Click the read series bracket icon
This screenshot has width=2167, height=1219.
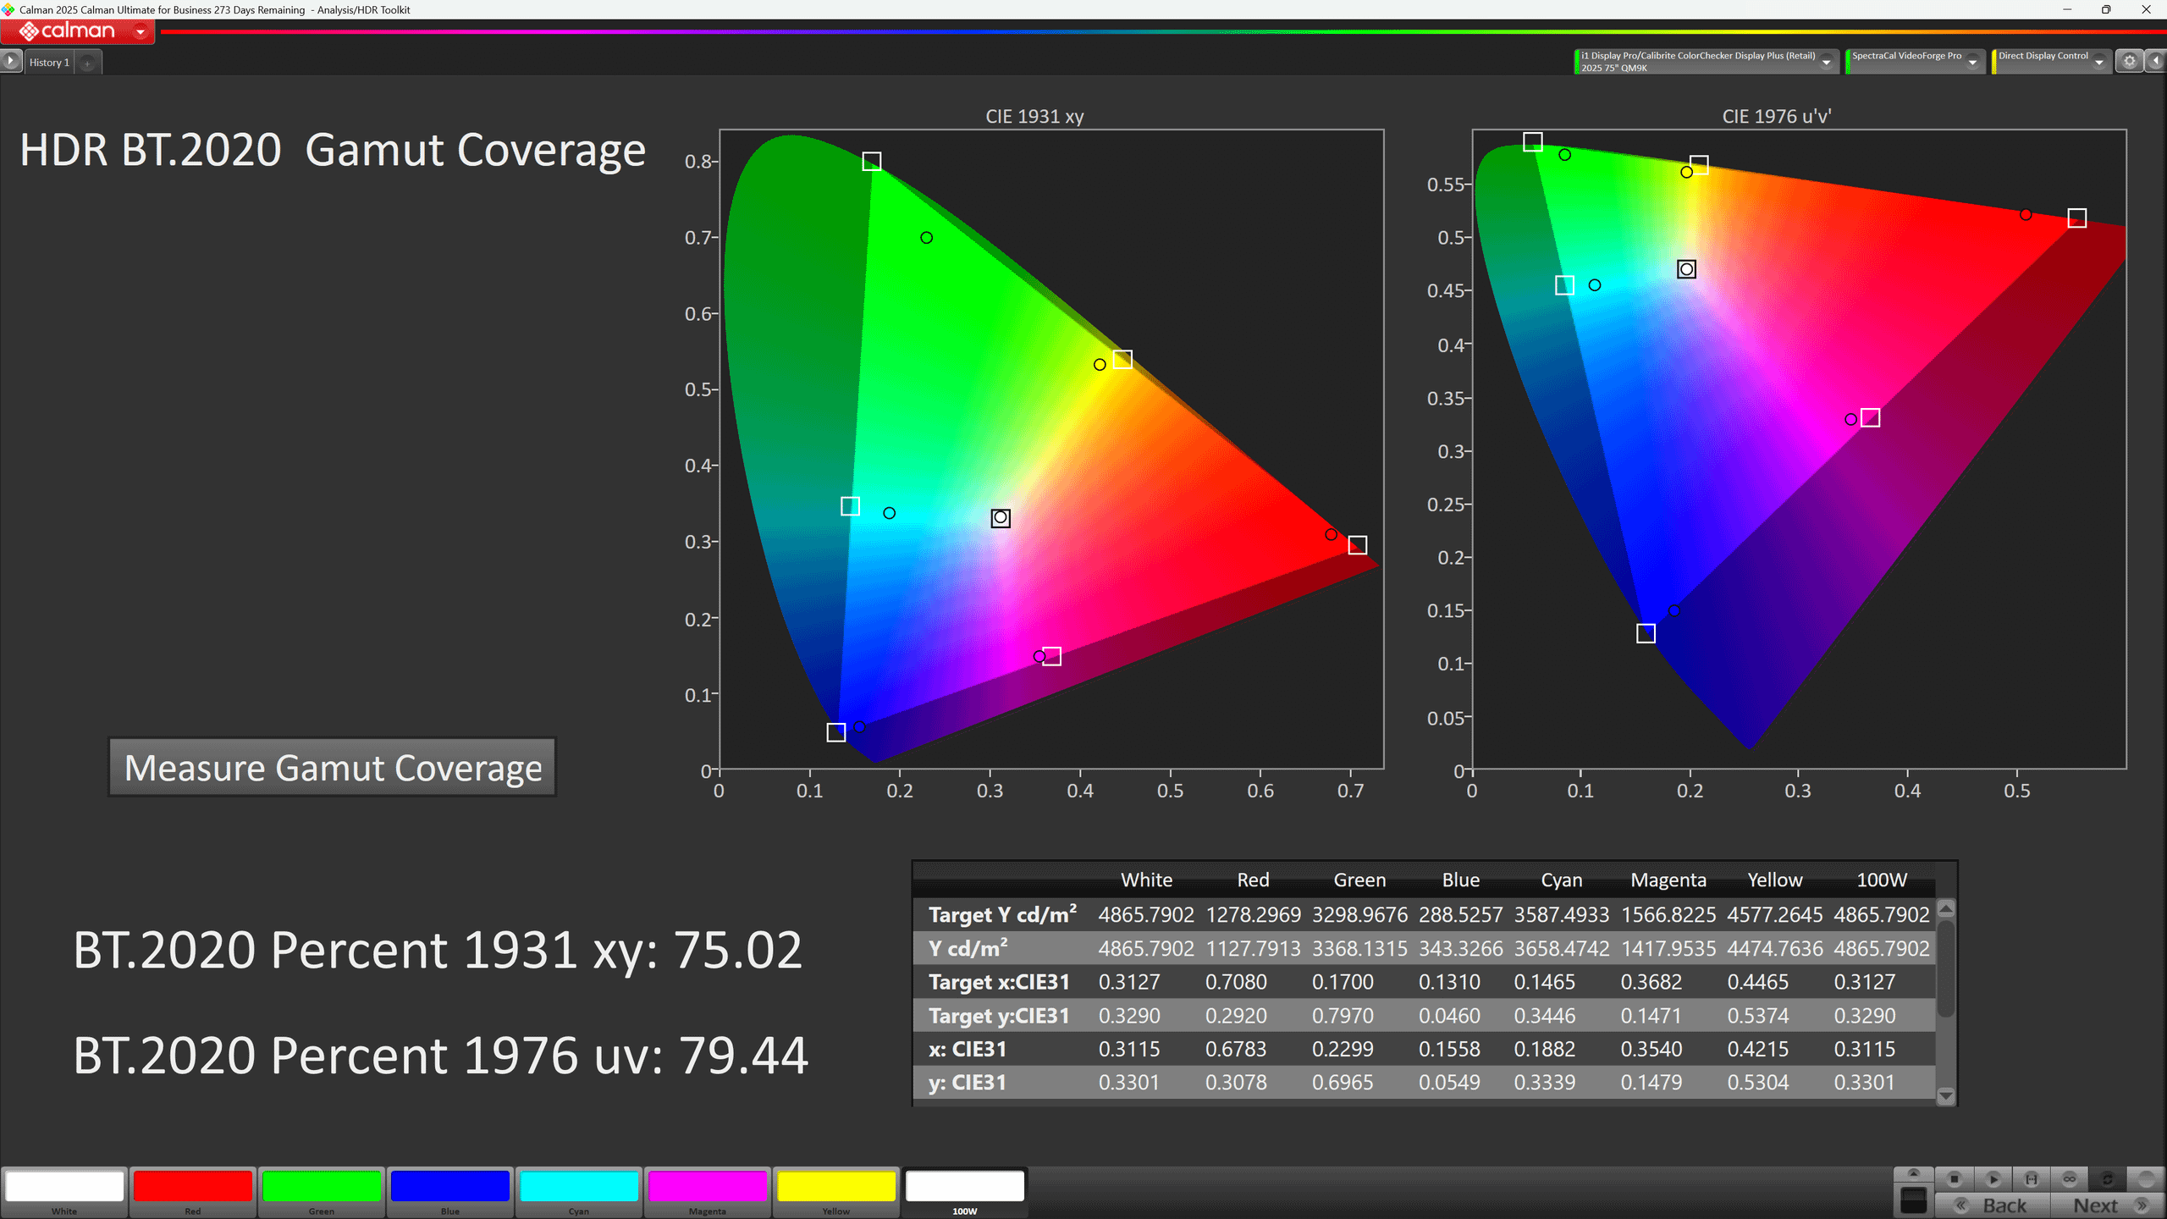2032,1178
